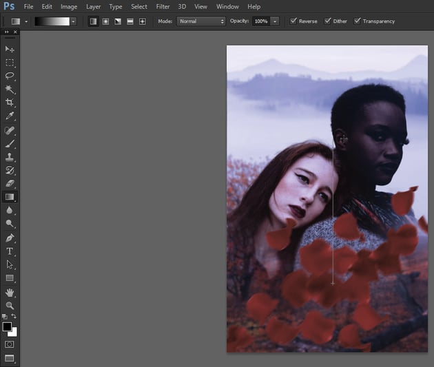Click the Photoshop Ps logo
434x367 pixels.
(9, 6)
